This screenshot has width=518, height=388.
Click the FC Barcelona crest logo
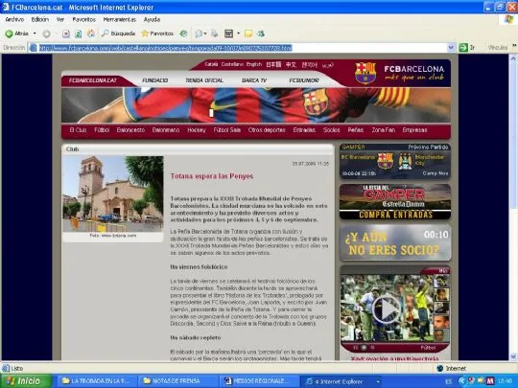click(365, 73)
